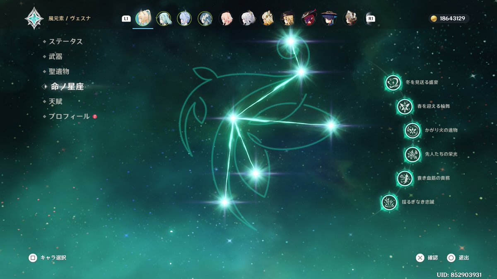The width and height of the screenshot is (497, 279).
Task: Open the かがり火の進物 constellation icon
Action: [413, 130]
